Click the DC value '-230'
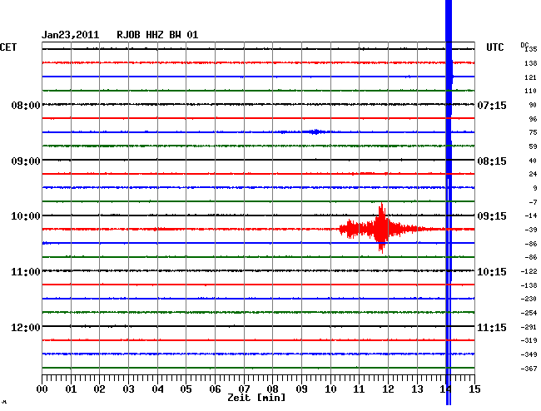This screenshot has width=541, height=411. [x=529, y=299]
